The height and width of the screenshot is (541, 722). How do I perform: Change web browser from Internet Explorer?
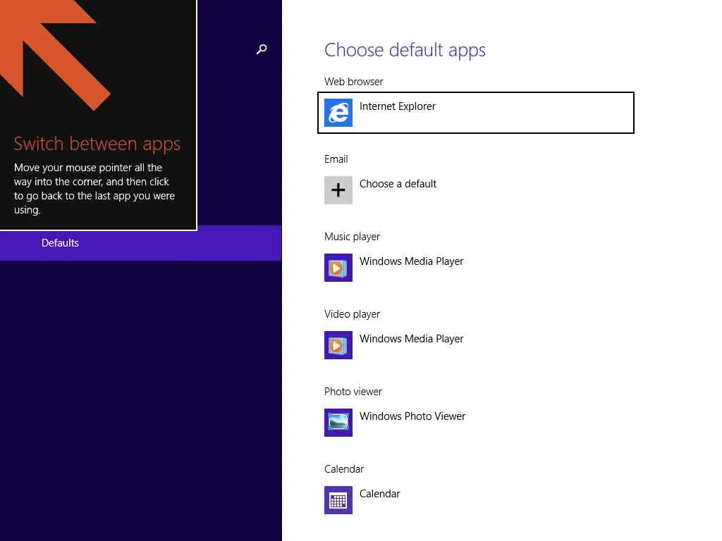tap(476, 113)
